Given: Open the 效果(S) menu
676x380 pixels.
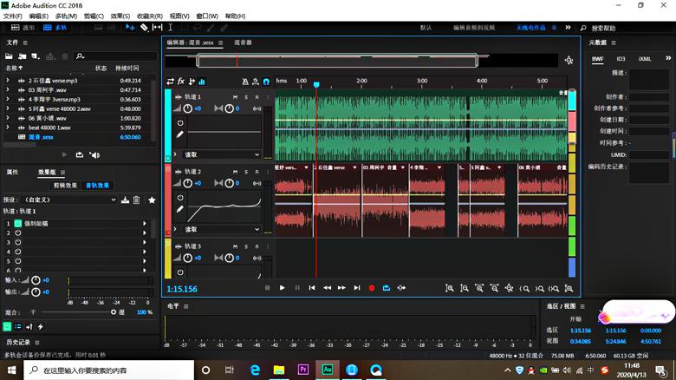Looking at the screenshot, I should (120, 16).
